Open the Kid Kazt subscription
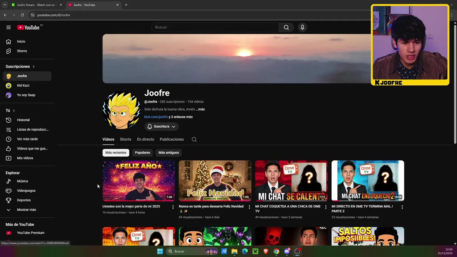457x257 pixels. (x=27, y=86)
